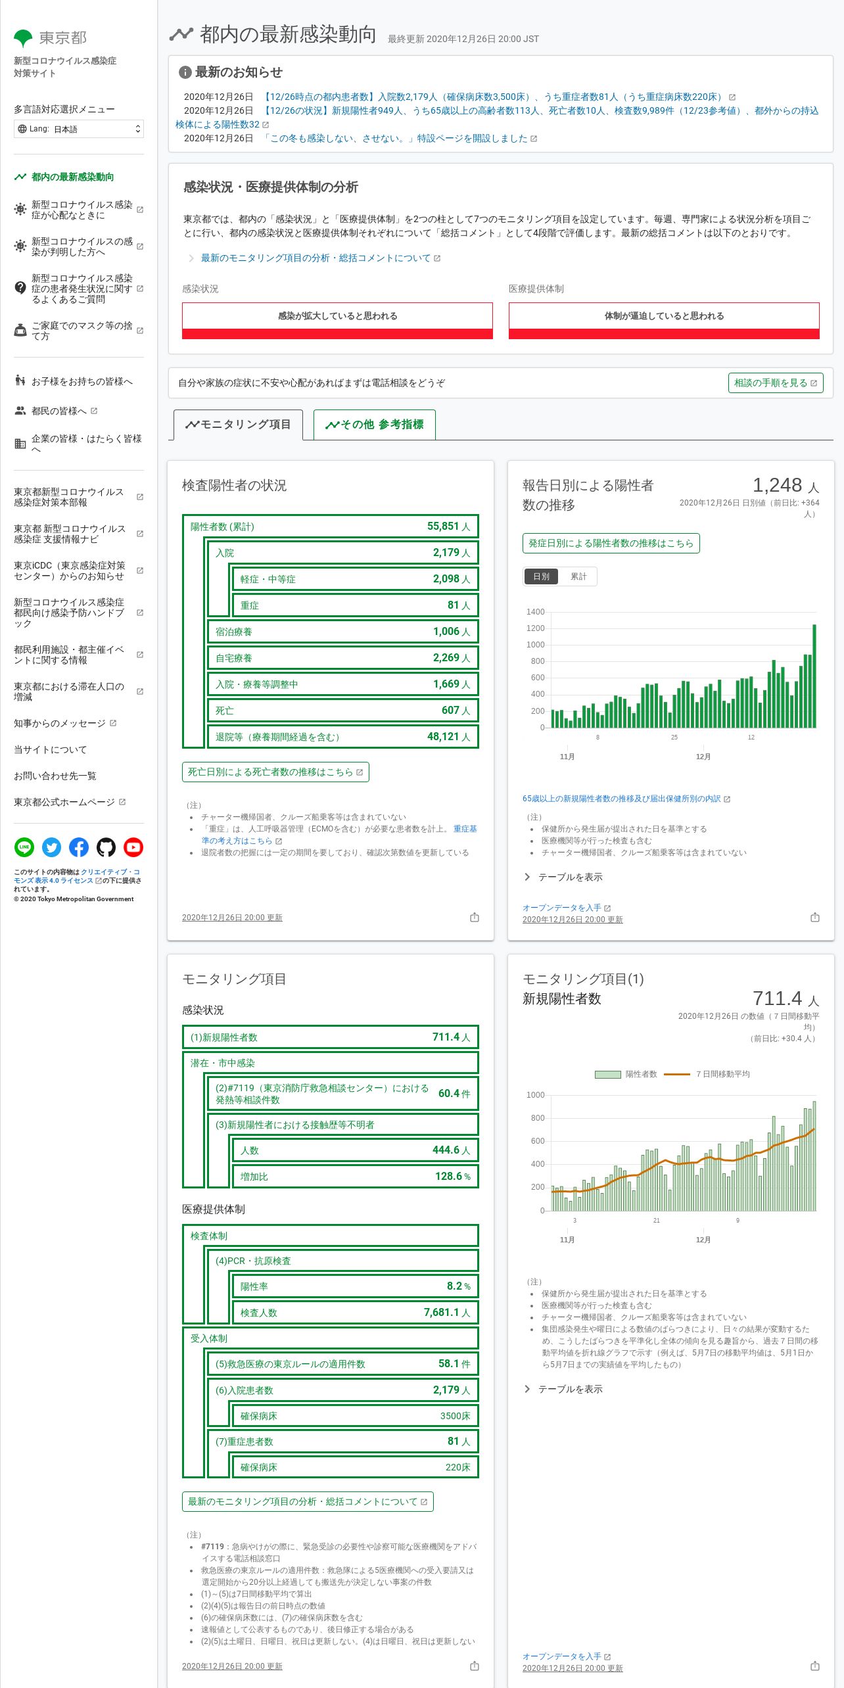This screenshot has height=1688, width=844.
Task: Click question mark icon for よくあるご質問
Action: tap(20, 288)
